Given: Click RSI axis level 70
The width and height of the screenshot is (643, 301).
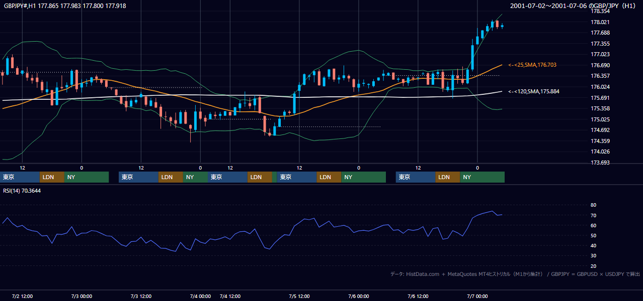Looking at the screenshot, I should pos(593,215).
